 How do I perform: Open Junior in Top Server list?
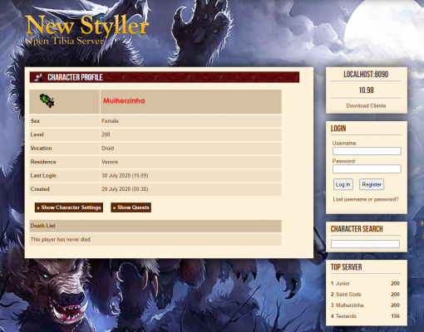pyautogui.click(x=343, y=283)
